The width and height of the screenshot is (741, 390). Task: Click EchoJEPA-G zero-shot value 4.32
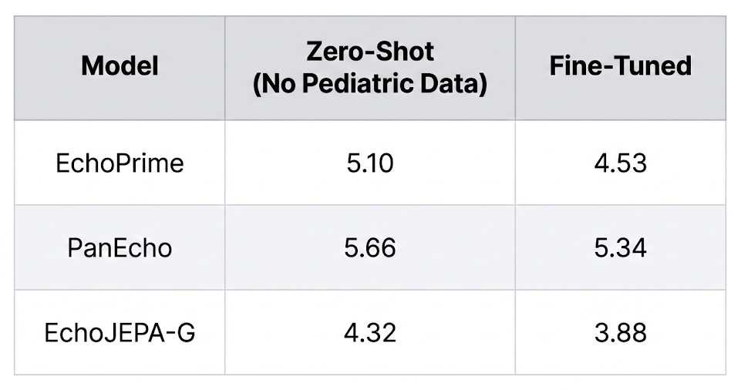click(x=370, y=333)
